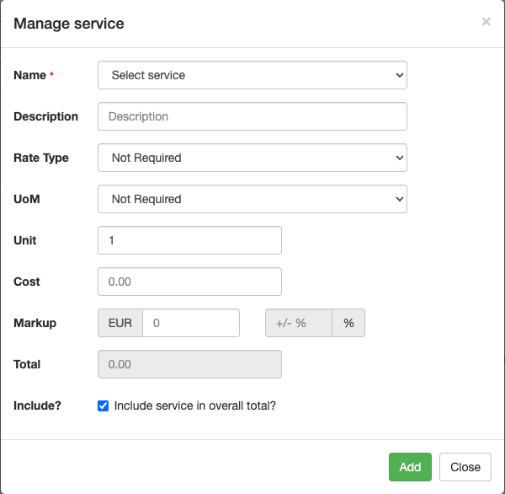Expand the Rate Type dropdown
The width and height of the screenshot is (505, 494).
pos(252,158)
